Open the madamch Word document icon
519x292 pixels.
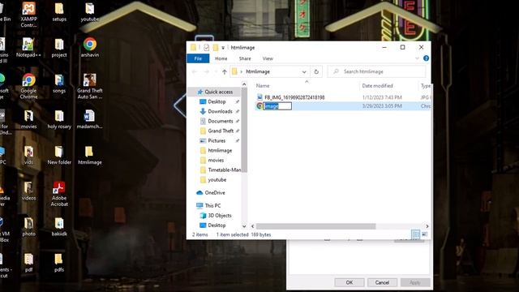[x=90, y=119]
